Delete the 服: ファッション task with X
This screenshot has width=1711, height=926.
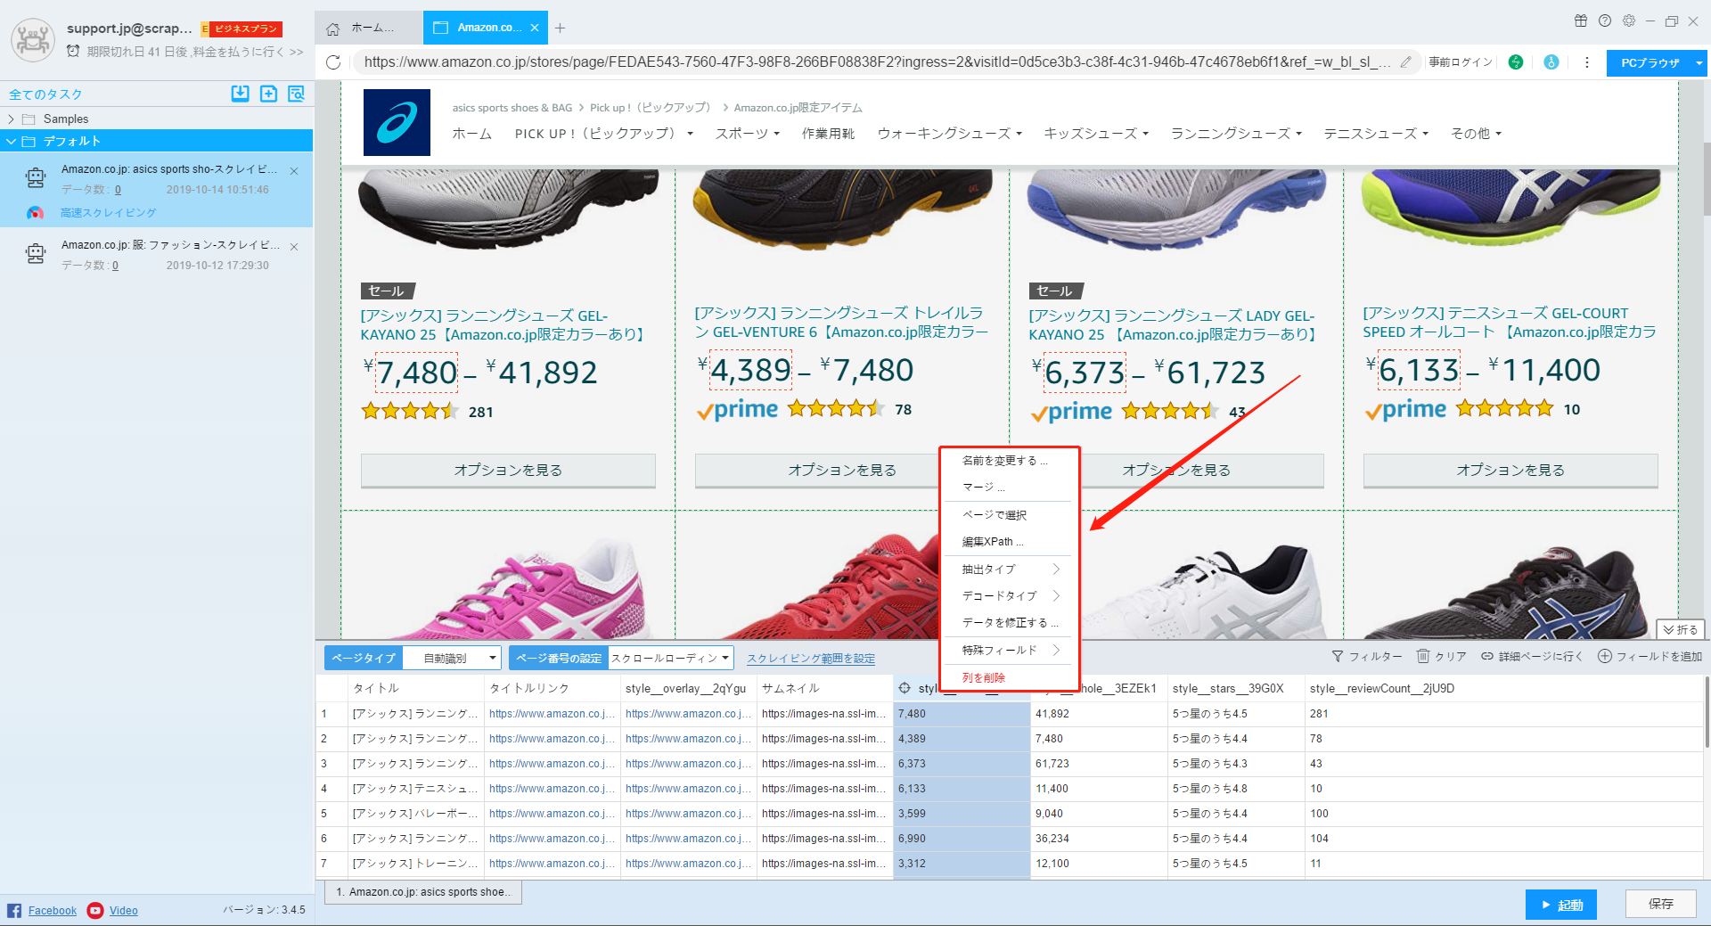(x=294, y=246)
